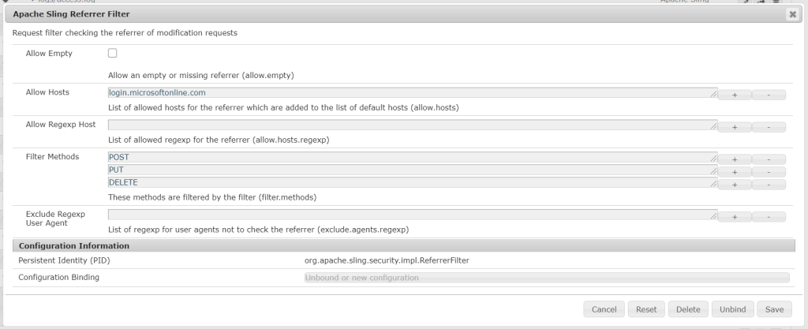
Task: Click minus button beside Allow Hosts field
Action: pyautogui.click(x=769, y=94)
